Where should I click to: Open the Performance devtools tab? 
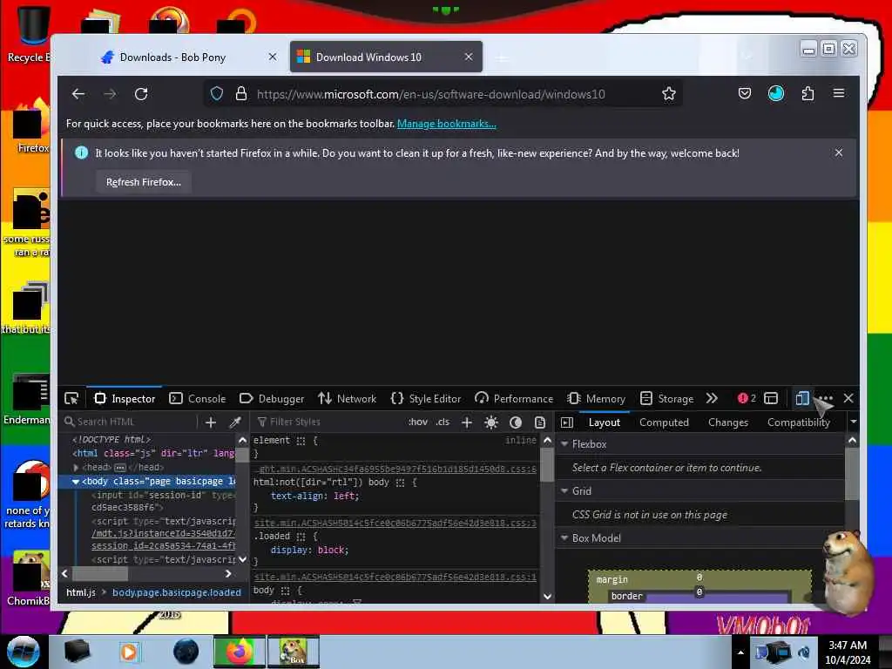tap(514, 398)
